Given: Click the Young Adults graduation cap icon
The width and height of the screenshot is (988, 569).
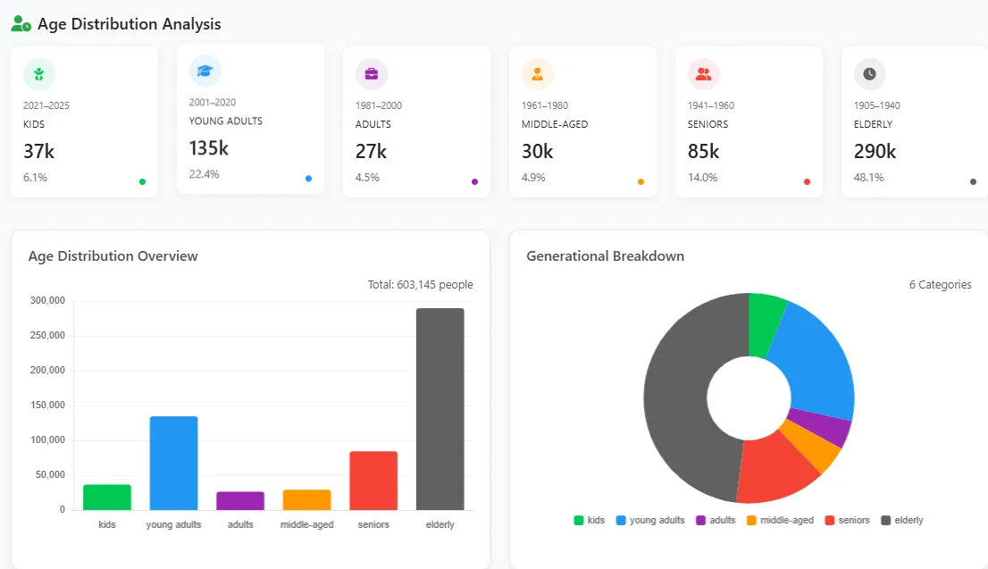Looking at the screenshot, I should pyautogui.click(x=205, y=71).
